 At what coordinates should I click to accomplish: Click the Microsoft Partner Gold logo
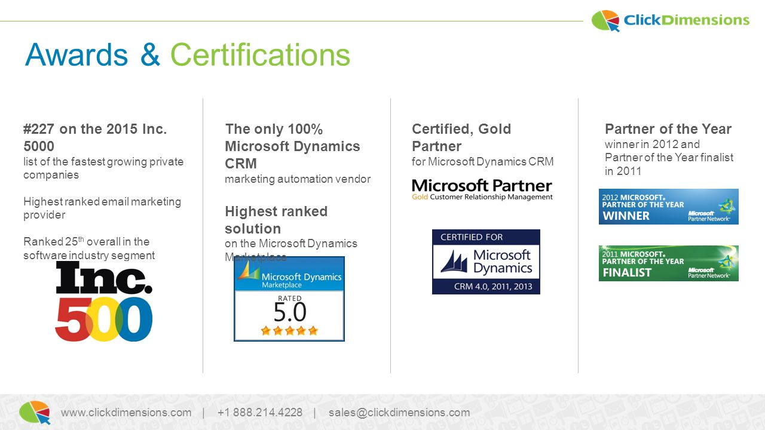[482, 190]
